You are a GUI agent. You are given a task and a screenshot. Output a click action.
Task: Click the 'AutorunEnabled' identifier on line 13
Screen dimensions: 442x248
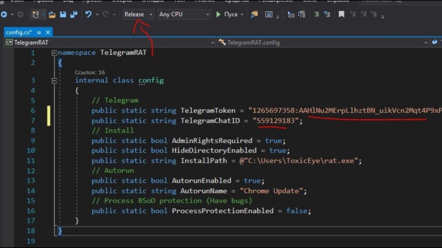[202, 180]
